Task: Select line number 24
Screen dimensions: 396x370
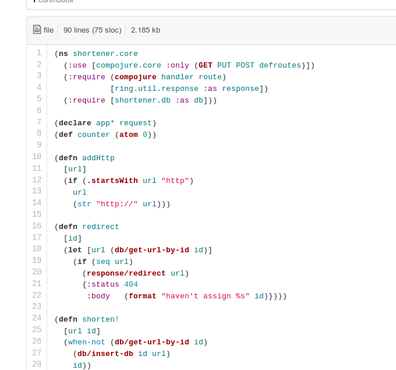Action: click(x=37, y=318)
